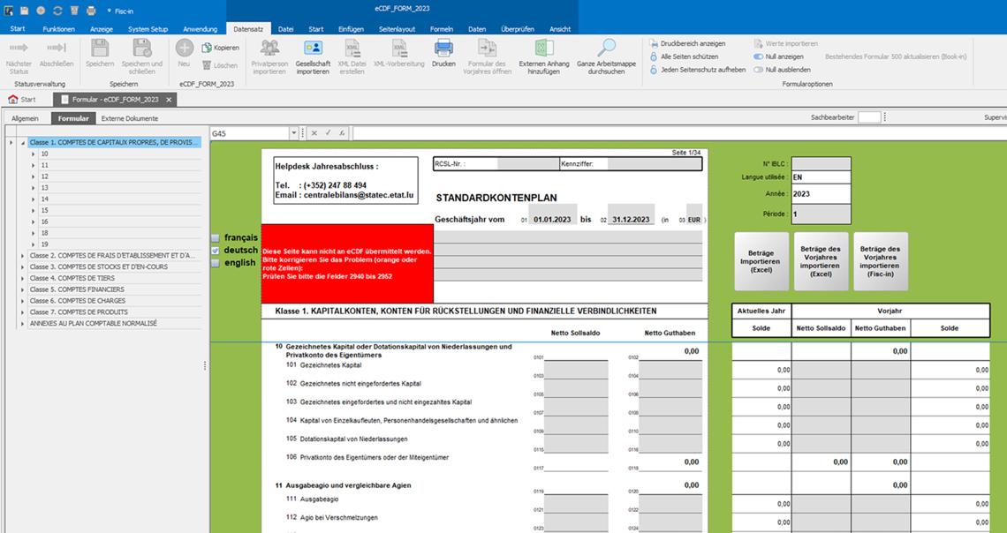Screen dimensions: 1007x533
Task: Click the XML Datei erstellen icon
Action: click(x=352, y=49)
